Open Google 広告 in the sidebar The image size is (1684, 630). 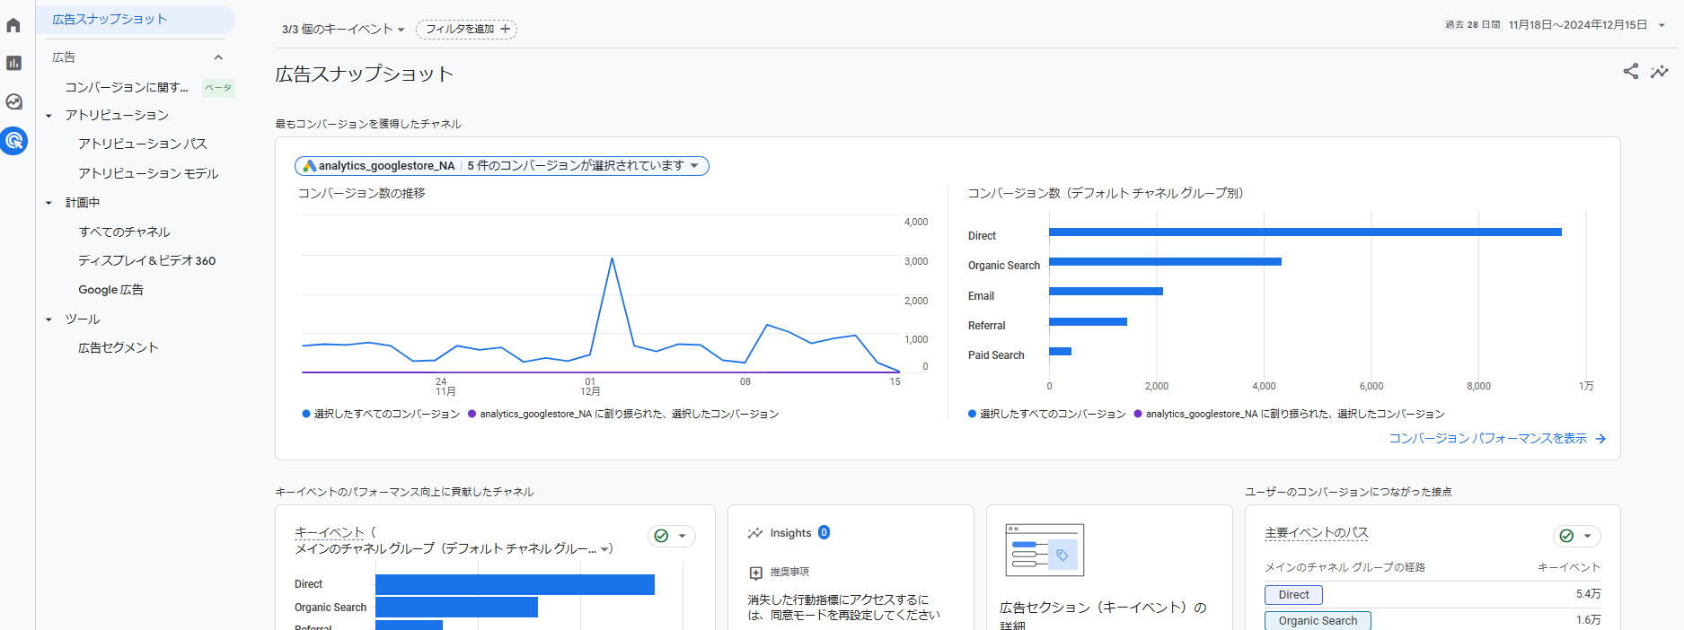(110, 290)
